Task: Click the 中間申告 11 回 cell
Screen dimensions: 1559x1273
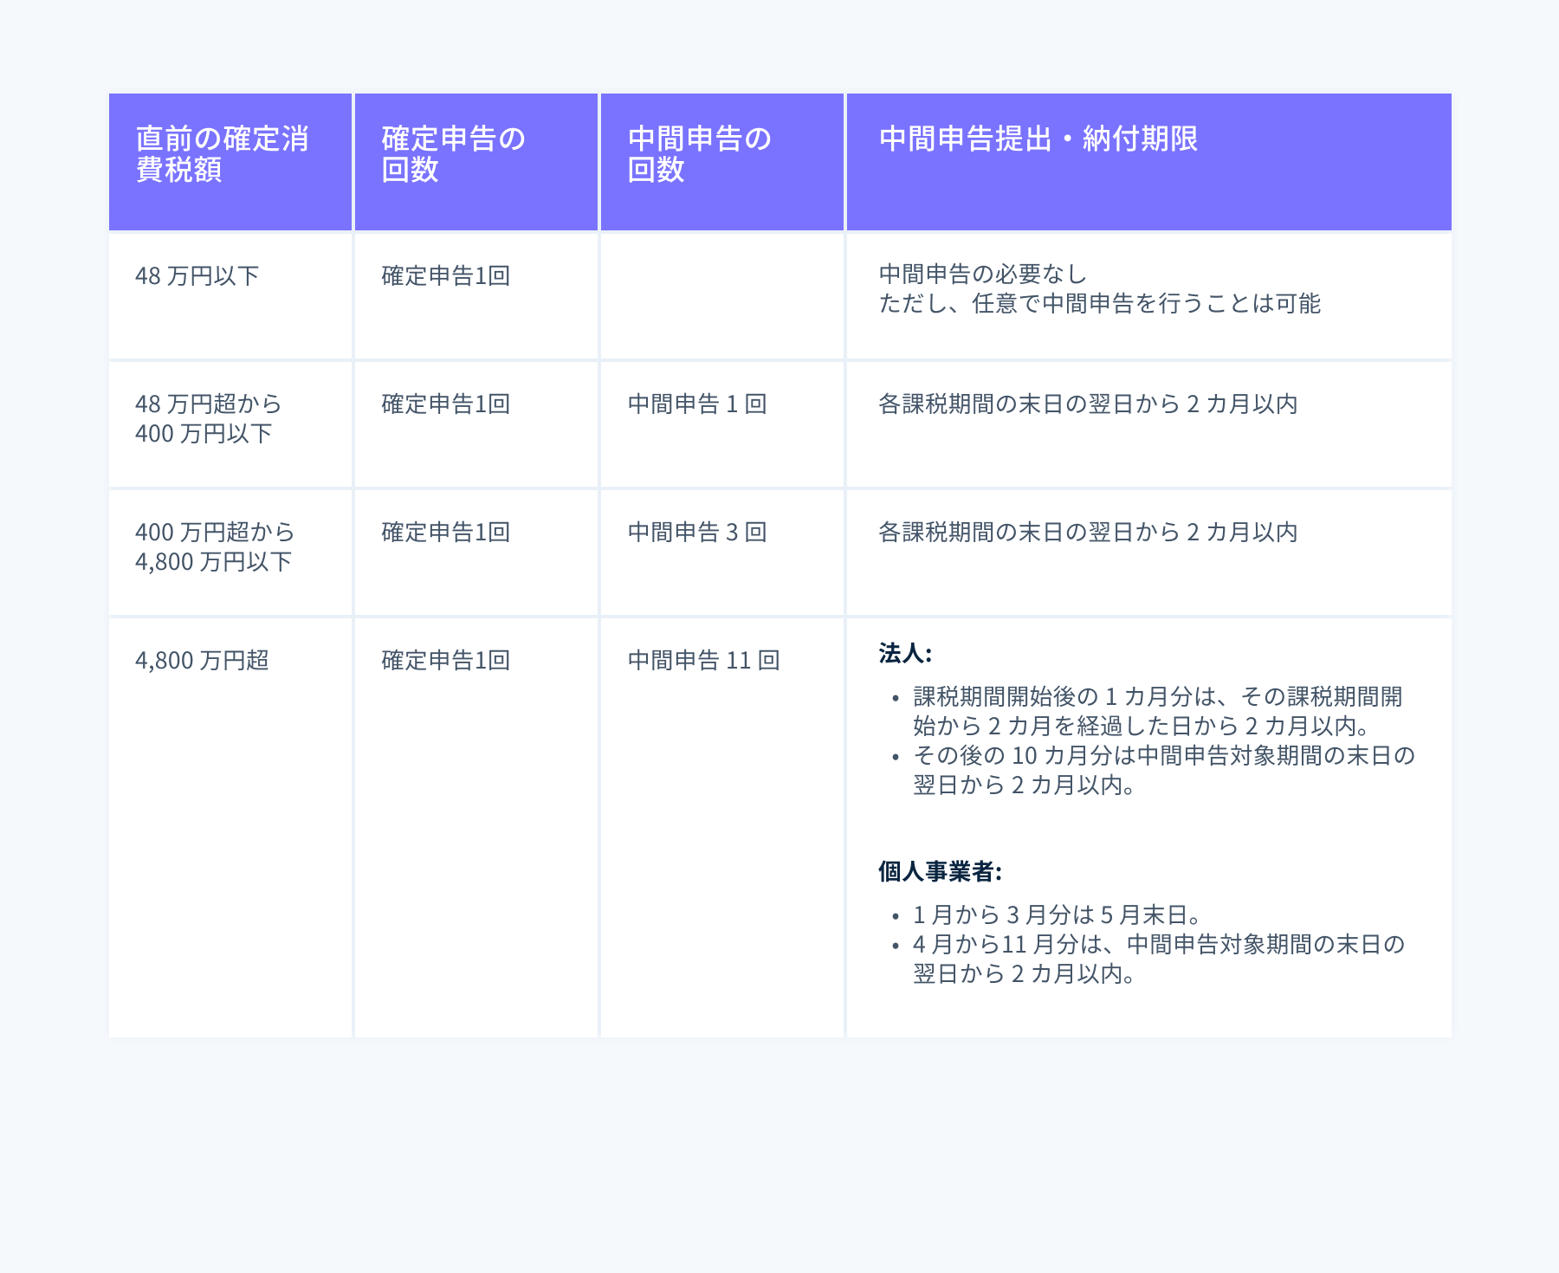Action: click(x=703, y=661)
